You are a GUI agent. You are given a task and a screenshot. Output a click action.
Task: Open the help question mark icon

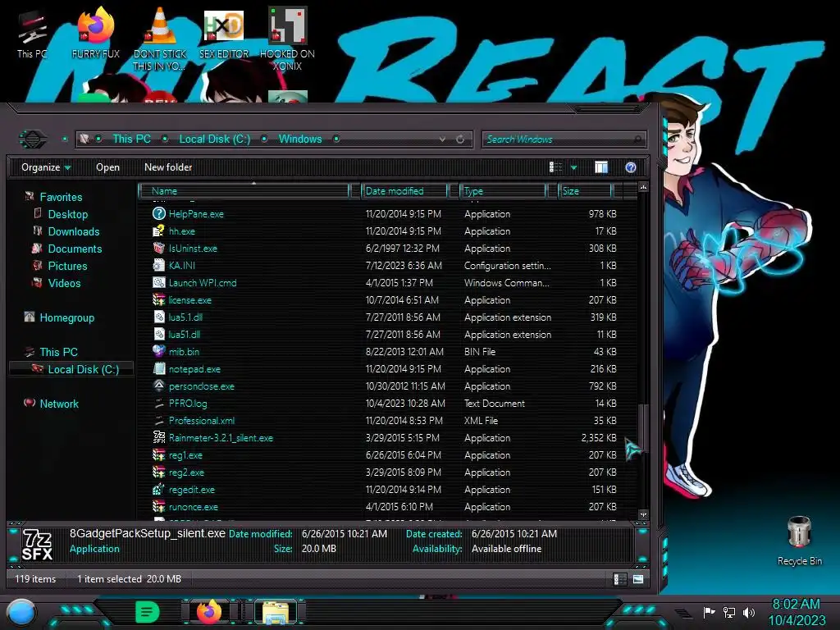tap(631, 167)
